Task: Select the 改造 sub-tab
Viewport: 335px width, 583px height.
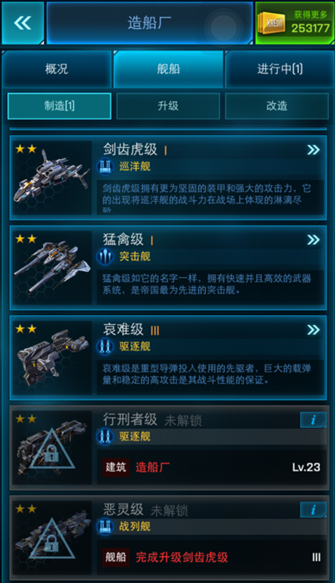Action: pos(277,106)
